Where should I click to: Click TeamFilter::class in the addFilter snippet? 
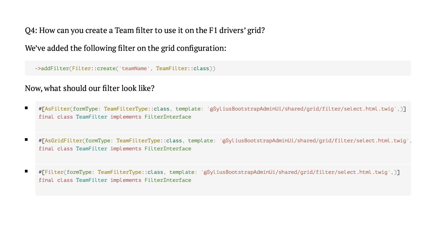182,68
